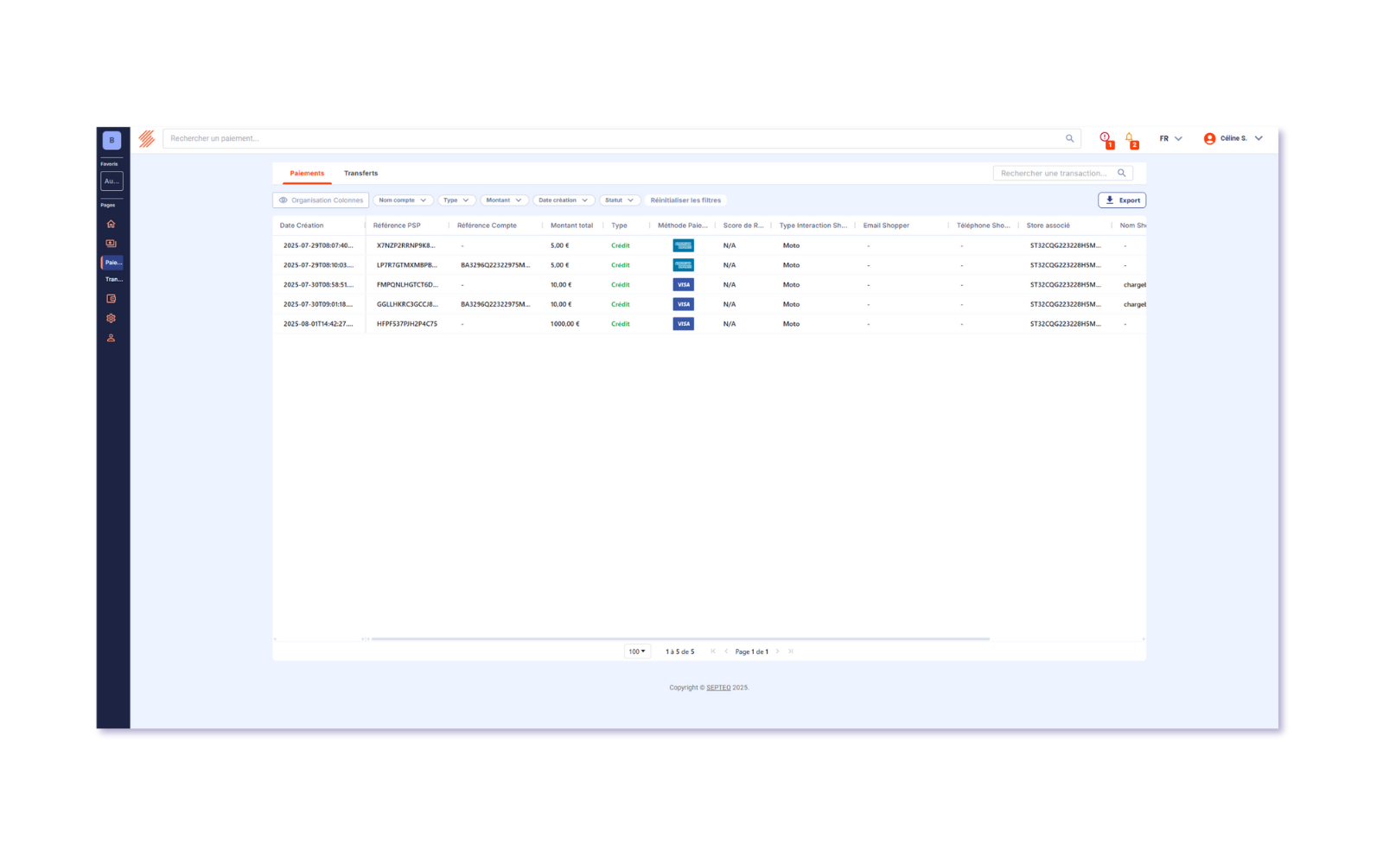Click the Email Shopper column header
This screenshot has width=1383, height=864.
click(886, 226)
